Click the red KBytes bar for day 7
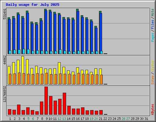This screenshot has width=156, height=122. pos(37,113)
